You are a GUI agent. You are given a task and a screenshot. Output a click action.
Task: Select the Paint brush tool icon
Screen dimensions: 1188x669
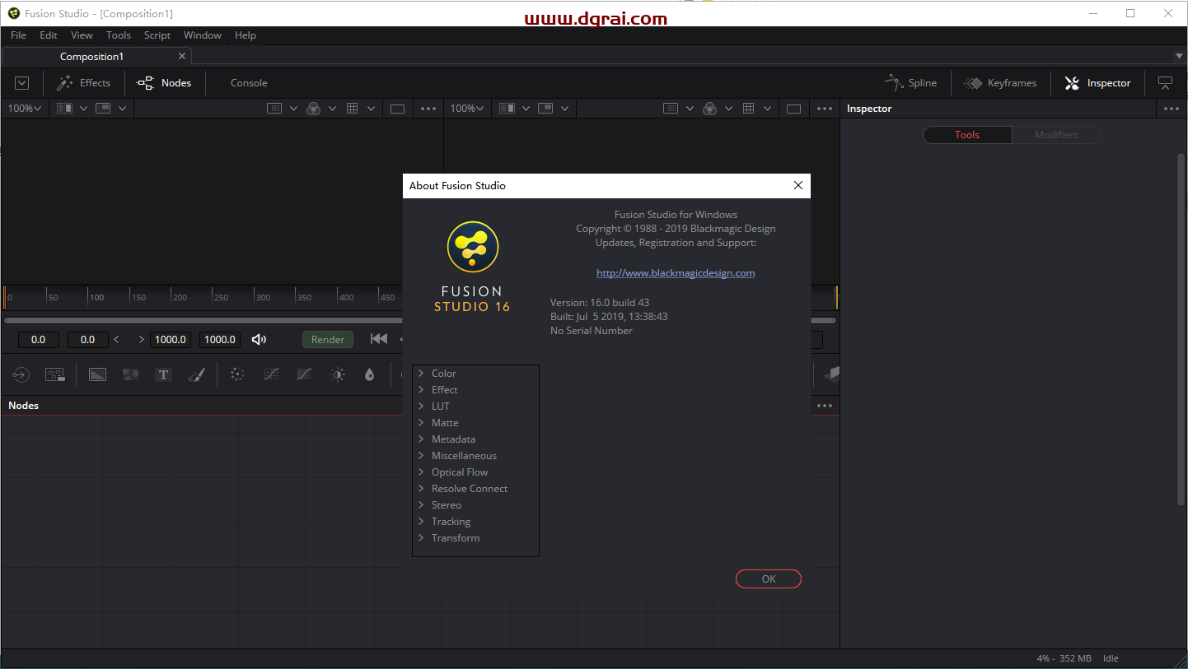pyautogui.click(x=196, y=374)
